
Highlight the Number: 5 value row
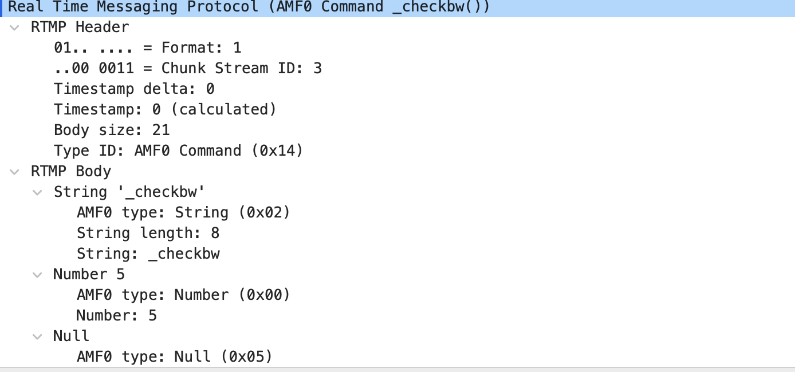coord(116,315)
